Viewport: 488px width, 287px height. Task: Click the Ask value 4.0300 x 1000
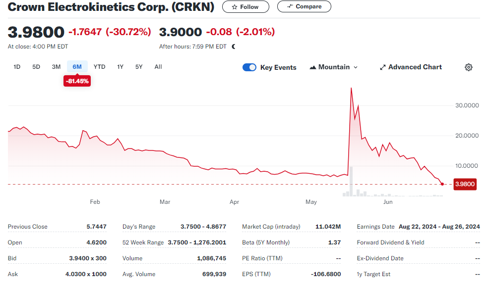point(86,274)
